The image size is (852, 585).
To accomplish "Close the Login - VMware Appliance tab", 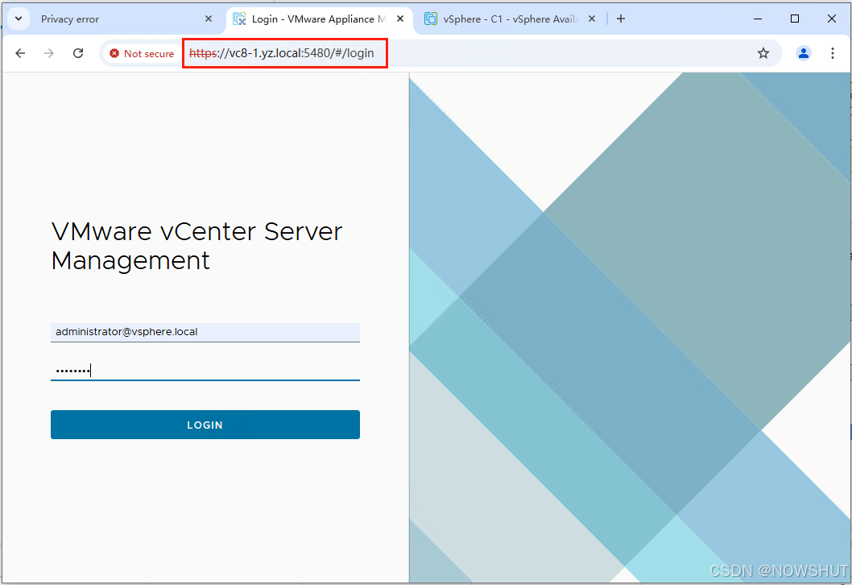I will [400, 19].
